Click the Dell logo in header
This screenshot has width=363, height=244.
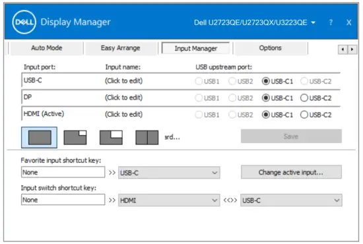click(24, 22)
